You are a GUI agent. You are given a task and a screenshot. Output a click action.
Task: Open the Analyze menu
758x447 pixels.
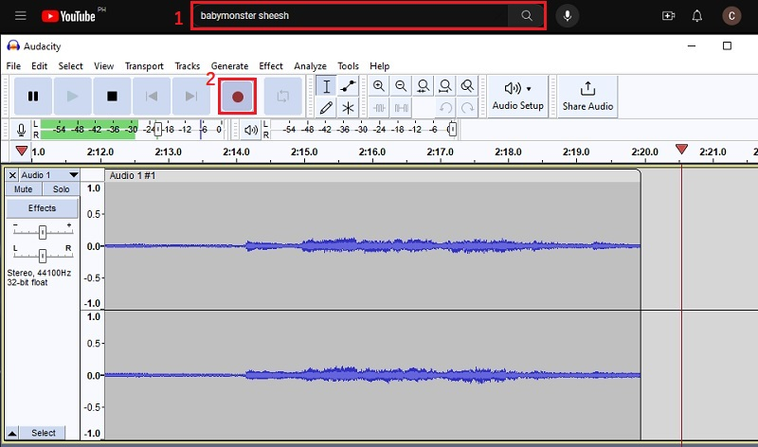(310, 65)
